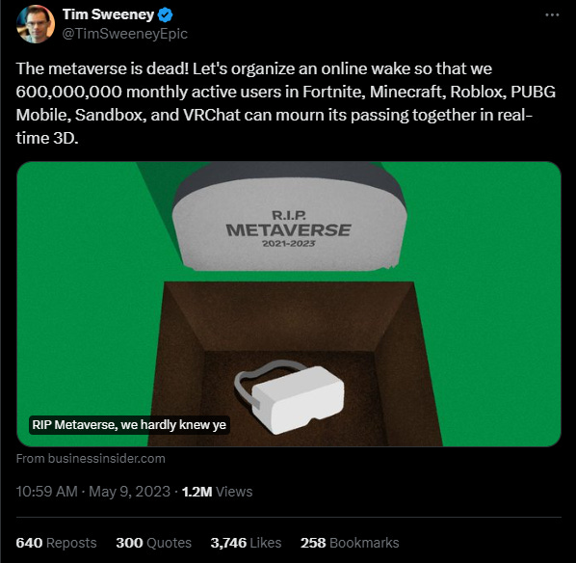This screenshot has width=576, height=563.
Task: Click the 600,000,000 figure in the tweet text
Action: tap(68, 92)
